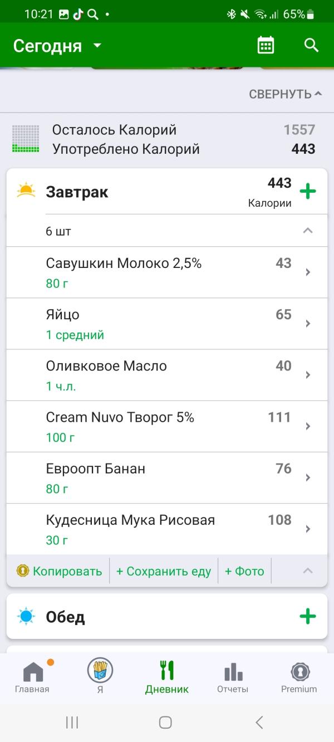Open Яйцо entry details arrow
This screenshot has width=334, height=742.
point(308,324)
